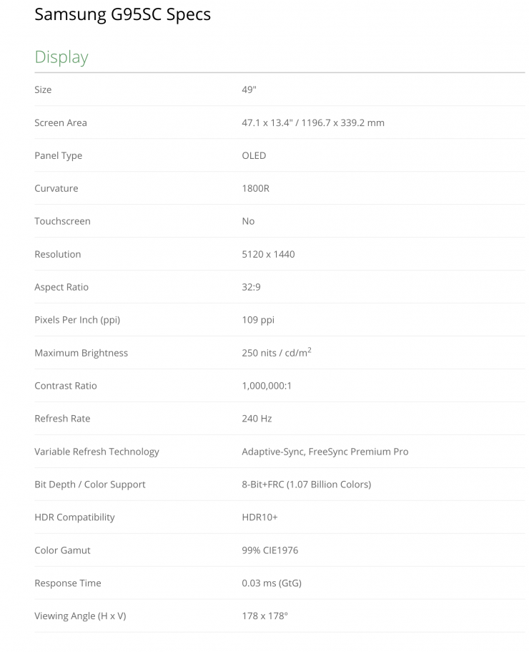529x652 pixels.
Task: Click the Maximum Brightness label
Action: pyautogui.click(x=81, y=353)
